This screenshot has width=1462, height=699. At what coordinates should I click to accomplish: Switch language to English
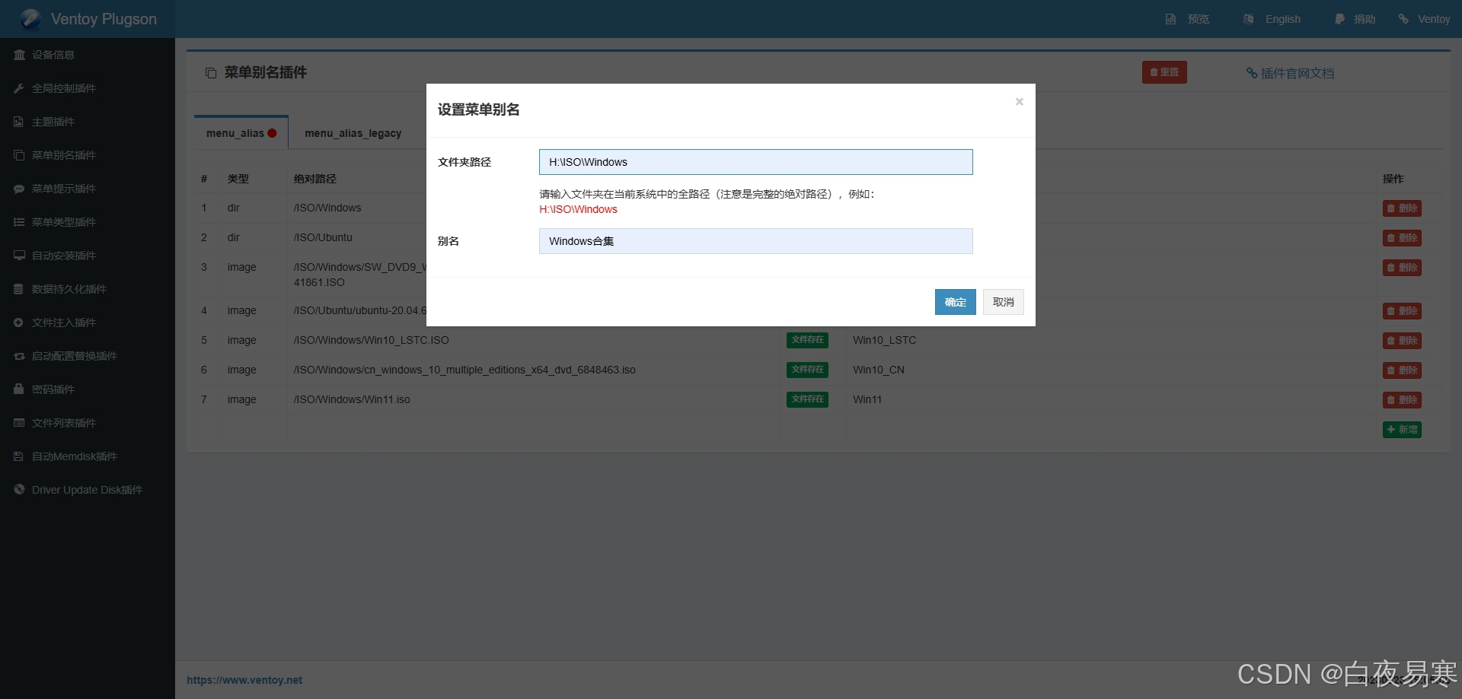click(1282, 19)
